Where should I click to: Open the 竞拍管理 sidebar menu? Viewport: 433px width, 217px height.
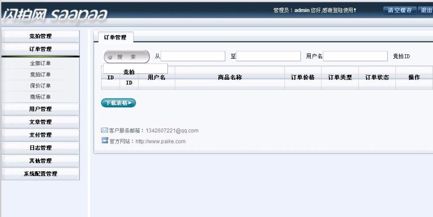40,36
